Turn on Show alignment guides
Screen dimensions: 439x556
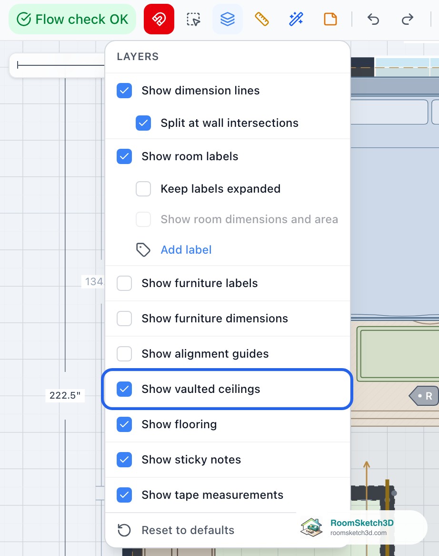pyautogui.click(x=124, y=354)
